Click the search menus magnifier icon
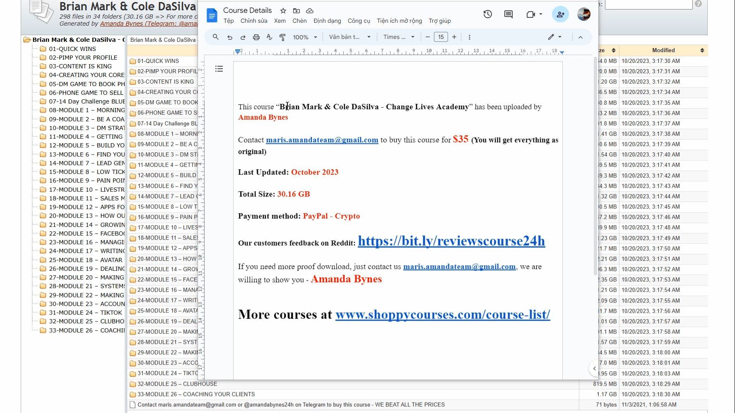This screenshot has width=735, height=413. tap(215, 37)
